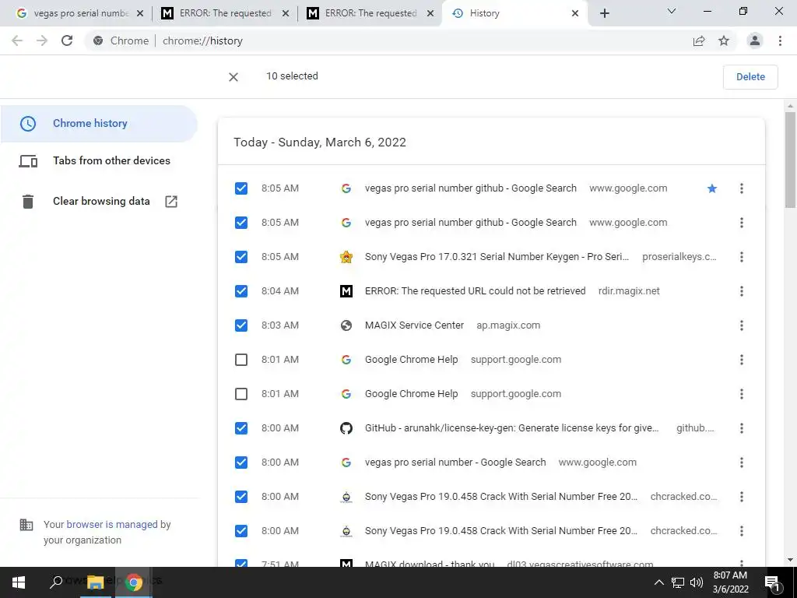Open Windows taskbar search
This screenshot has height=598, width=797.
point(56,582)
